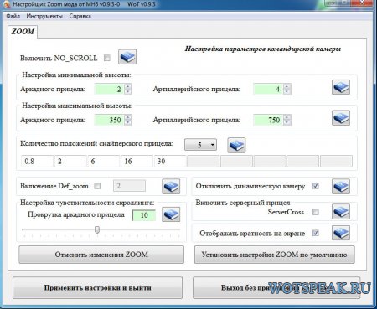Enable the NO_SCROLL checkbox
The height and width of the screenshot is (309, 377).
107,58
